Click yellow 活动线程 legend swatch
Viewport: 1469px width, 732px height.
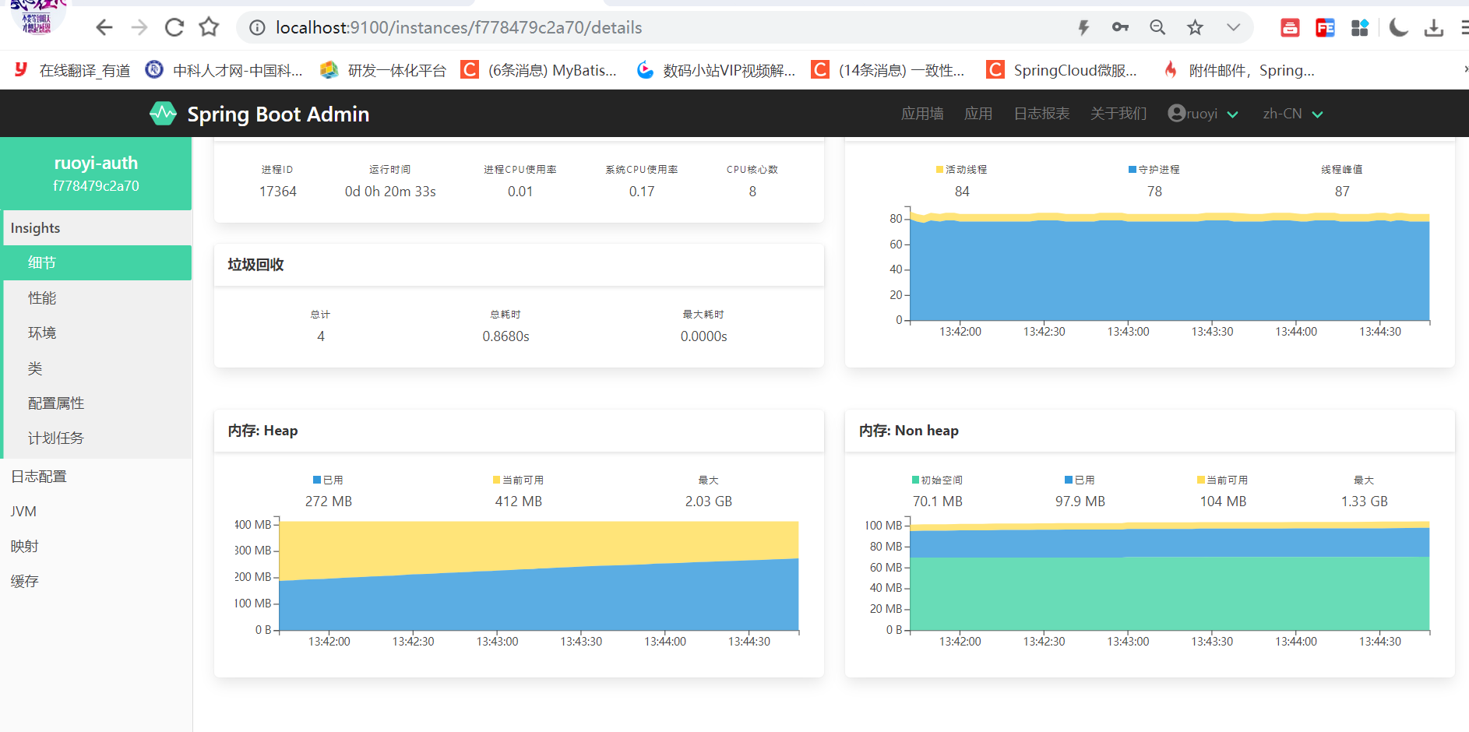click(x=940, y=170)
